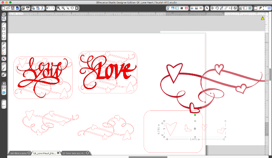This screenshot has height=158, width=272.
Task: Select the Rectangle drawing tool
Action: (x=4, y=29)
